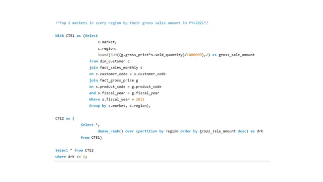The image size is (323, 182).
Task: Click the 'CTE2 as (' line
Action: [65, 118]
